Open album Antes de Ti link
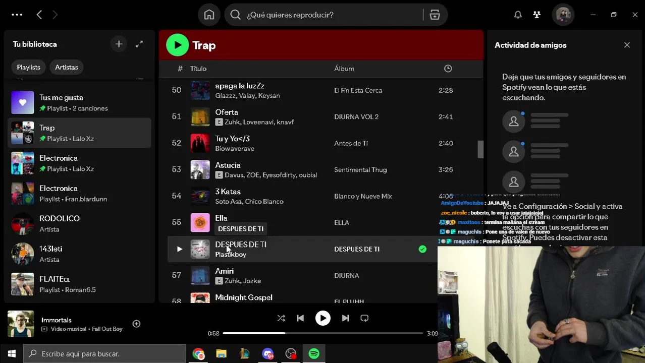The width and height of the screenshot is (645, 363). tap(351, 143)
